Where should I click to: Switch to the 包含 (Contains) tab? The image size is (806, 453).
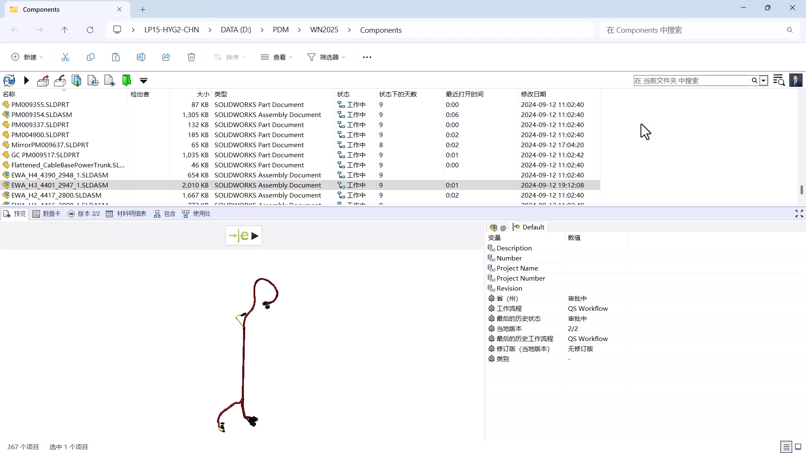[165, 214]
